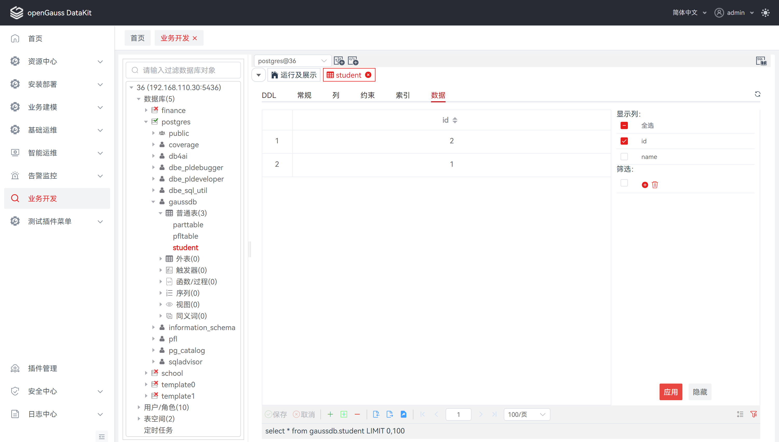Click the 隐藏 button
This screenshot has width=779, height=442.
(700, 392)
